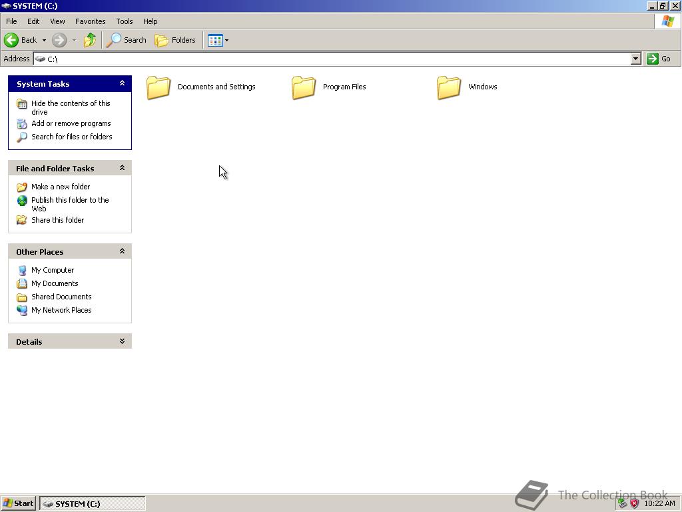The width and height of the screenshot is (682, 512).
Task: Click the Documents and Settings label
Action: tap(216, 87)
